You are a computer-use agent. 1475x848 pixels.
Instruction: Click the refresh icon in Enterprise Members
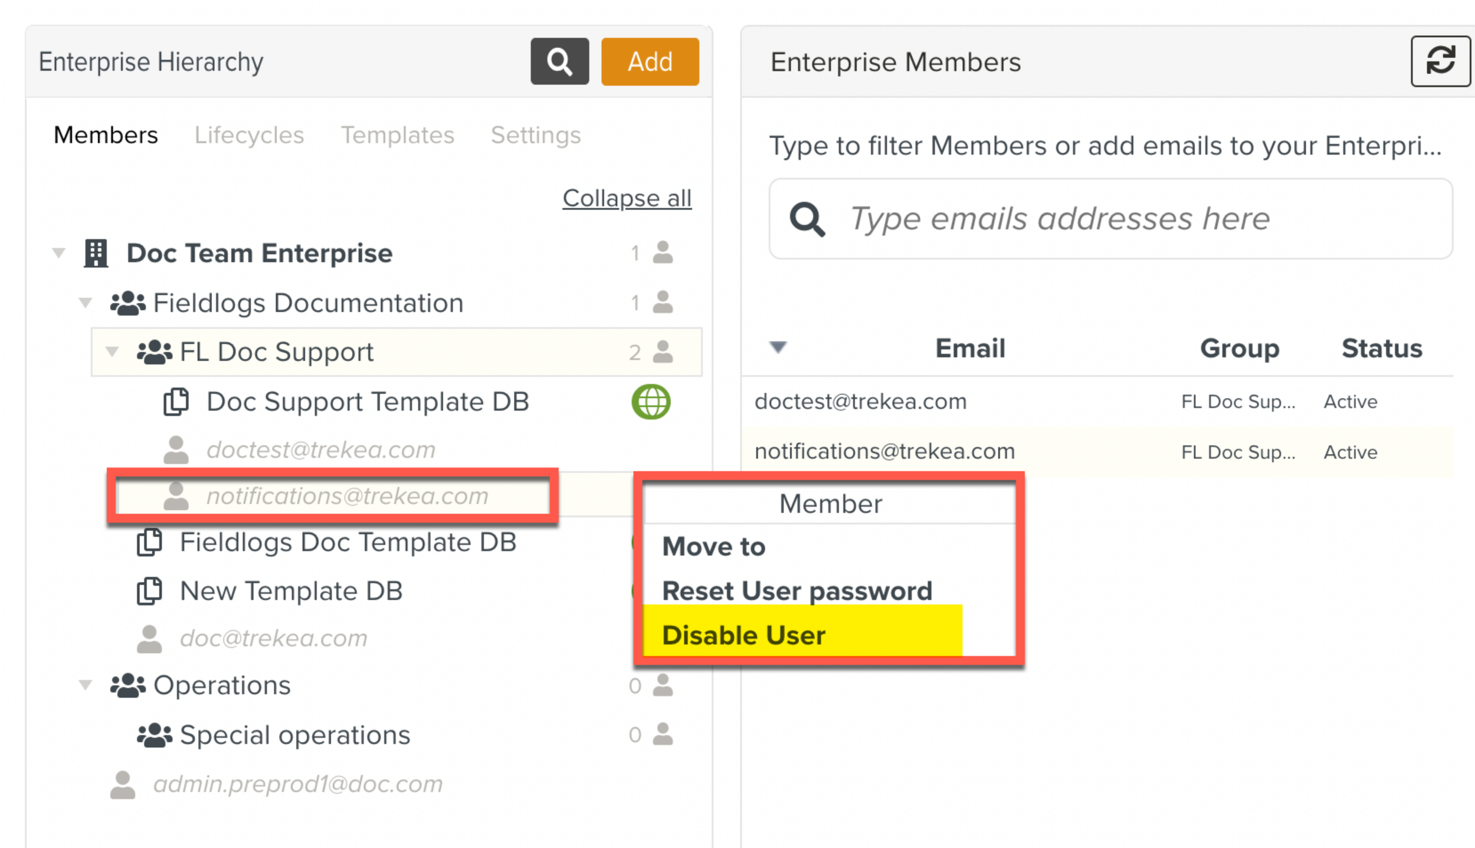pos(1440,61)
